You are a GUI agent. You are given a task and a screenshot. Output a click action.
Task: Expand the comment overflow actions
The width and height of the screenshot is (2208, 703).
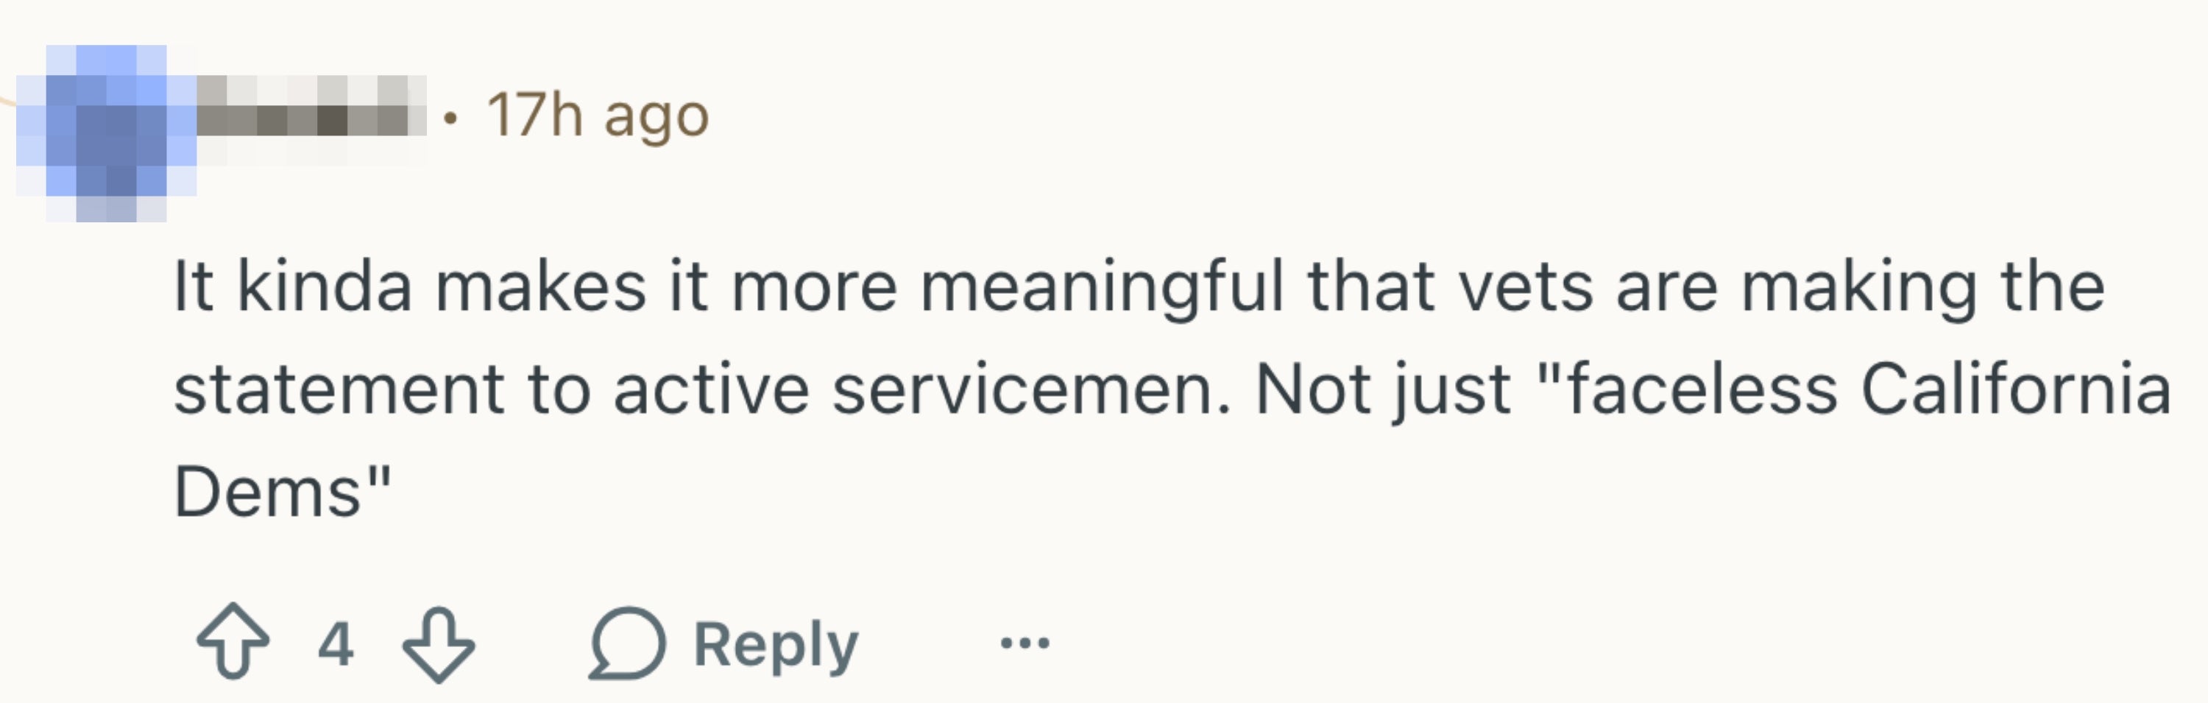click(1025, 642)
